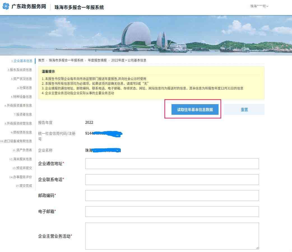Select 1.企业基本信息 in the sidebar
Image resolution: width=292 pixels, height=252 pixels.
pos(22,61)
